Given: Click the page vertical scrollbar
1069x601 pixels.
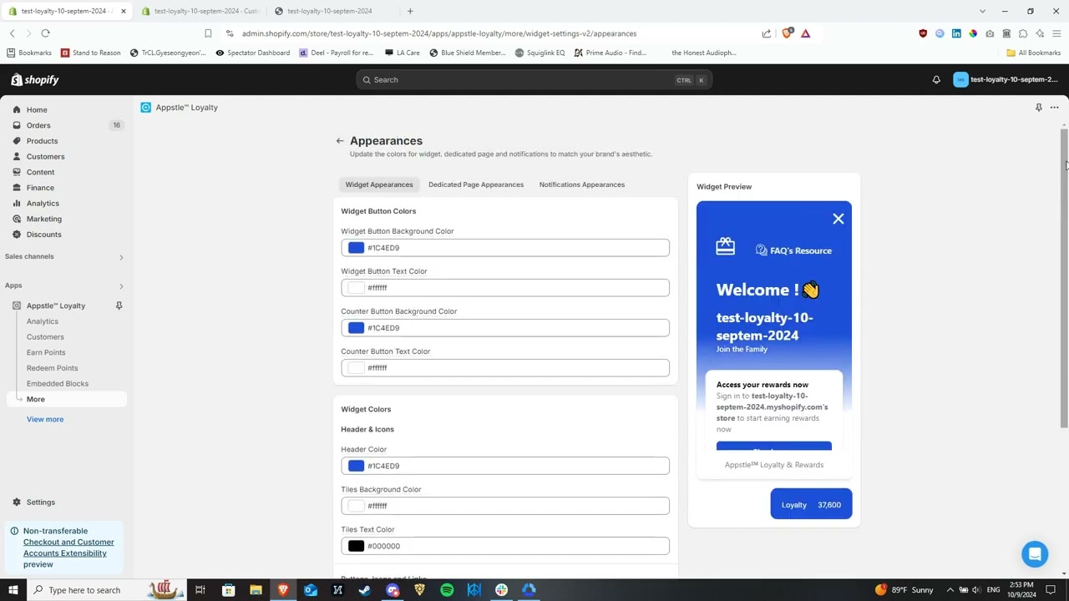Looking at the screenshot, I should tap(1064, 279).
